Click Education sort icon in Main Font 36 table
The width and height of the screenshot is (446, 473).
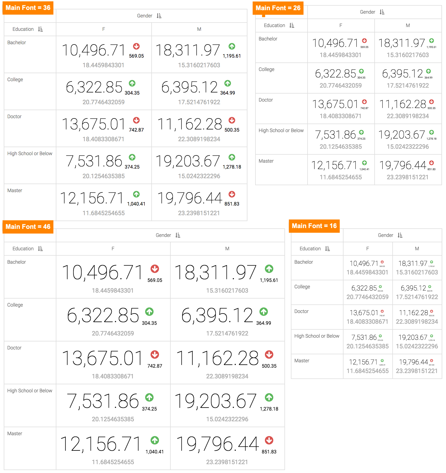tap(41, 29)
